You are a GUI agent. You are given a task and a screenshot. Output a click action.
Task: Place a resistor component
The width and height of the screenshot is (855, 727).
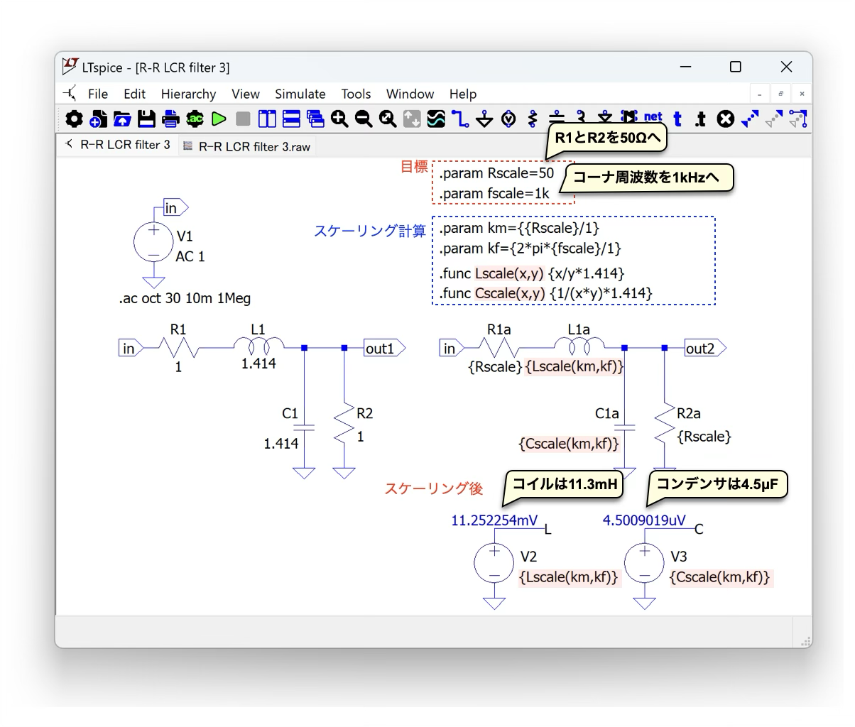click(533, 119)
